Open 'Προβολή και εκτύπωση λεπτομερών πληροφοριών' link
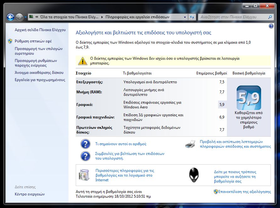Screen dimensions: 280x208 point(235,144)
